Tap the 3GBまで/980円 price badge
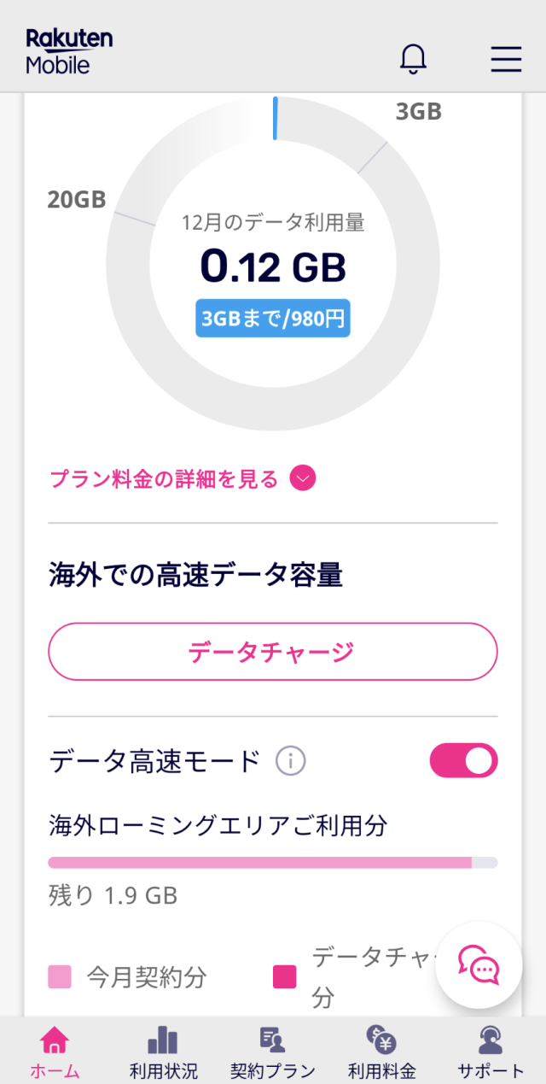The height and width of the screenshot is (1084, 546). point(273,319)
